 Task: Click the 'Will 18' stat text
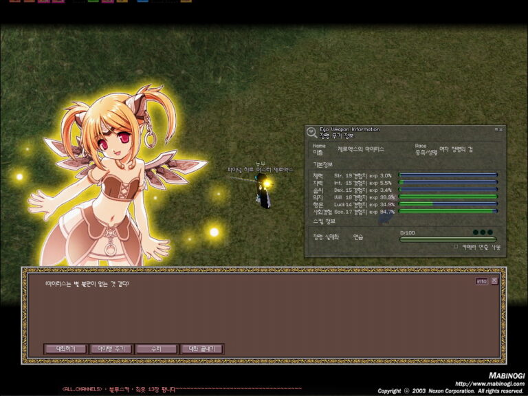click(343, 197)
